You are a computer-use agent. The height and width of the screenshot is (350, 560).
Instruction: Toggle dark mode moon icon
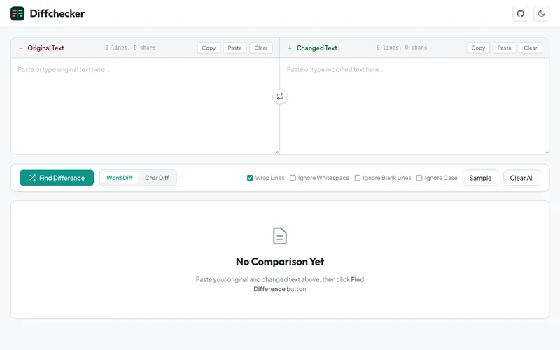pyautogui.click(x=541, y=13)
